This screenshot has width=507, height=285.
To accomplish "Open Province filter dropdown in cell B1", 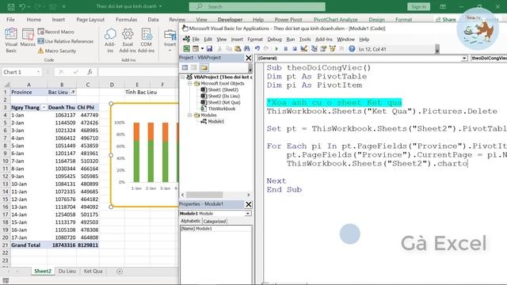I will point(73,92).
